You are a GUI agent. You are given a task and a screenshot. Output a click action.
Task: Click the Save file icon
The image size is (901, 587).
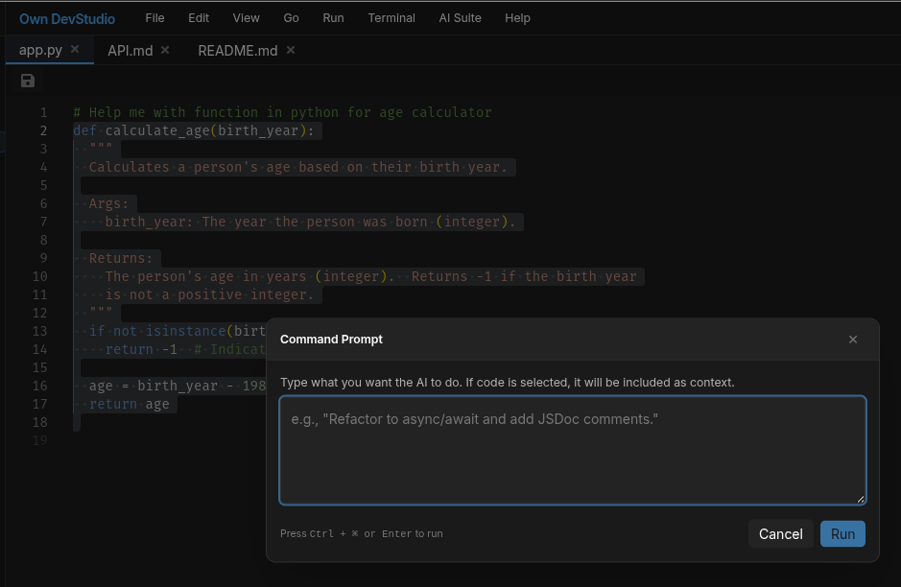click(27, 81)
